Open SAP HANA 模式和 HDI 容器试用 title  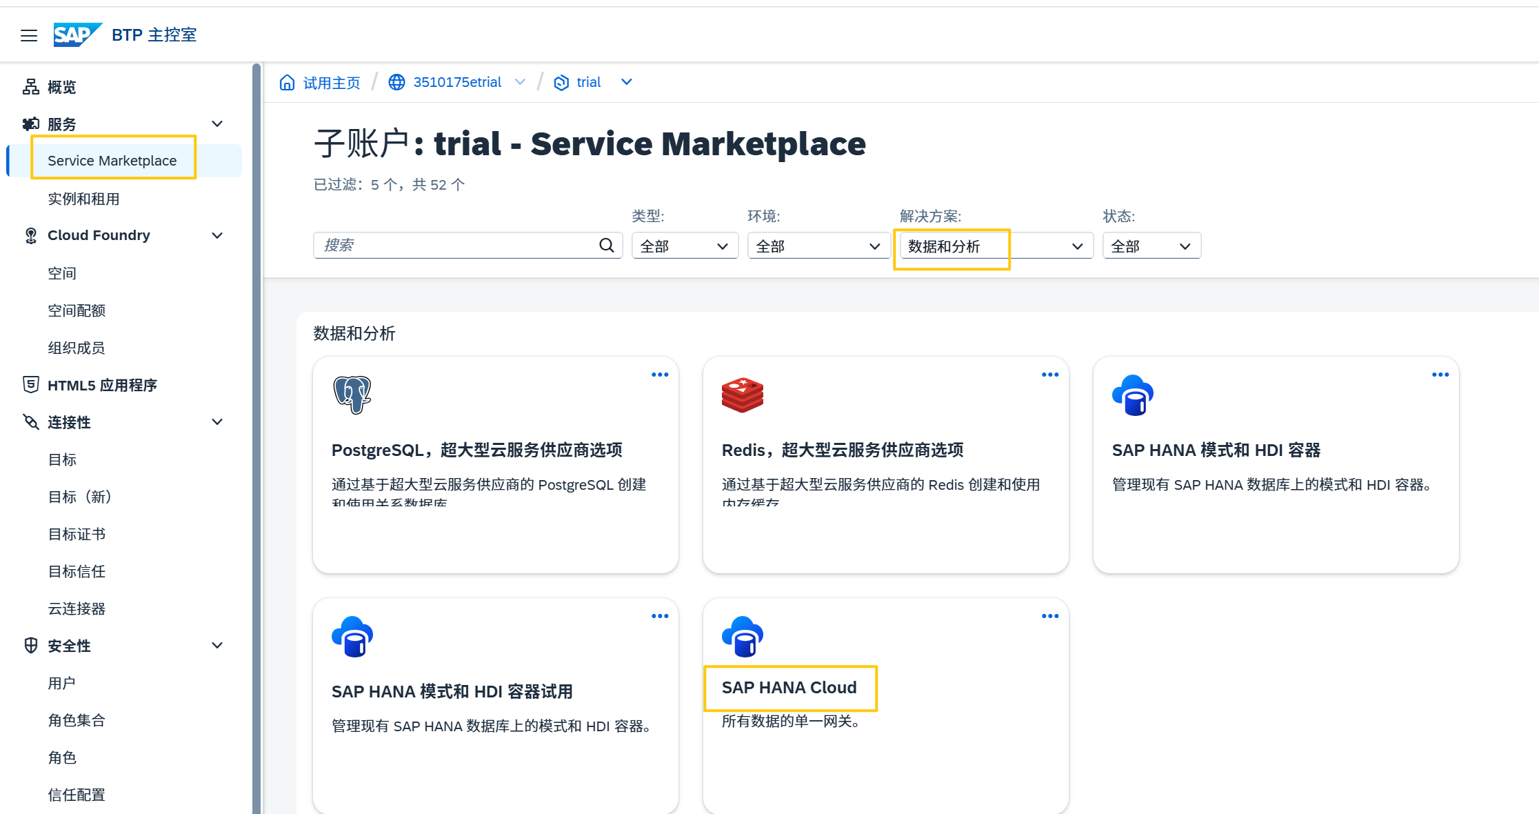(452, 692)
